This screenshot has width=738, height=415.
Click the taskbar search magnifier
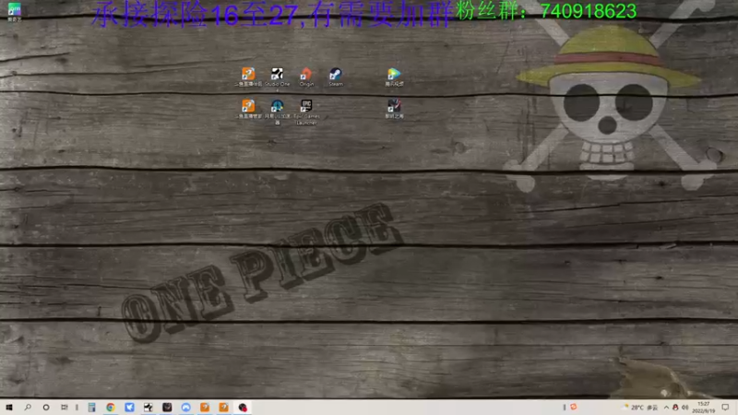(x=28, y=408)
